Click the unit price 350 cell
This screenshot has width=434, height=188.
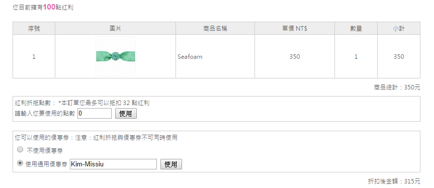(295, 57)
